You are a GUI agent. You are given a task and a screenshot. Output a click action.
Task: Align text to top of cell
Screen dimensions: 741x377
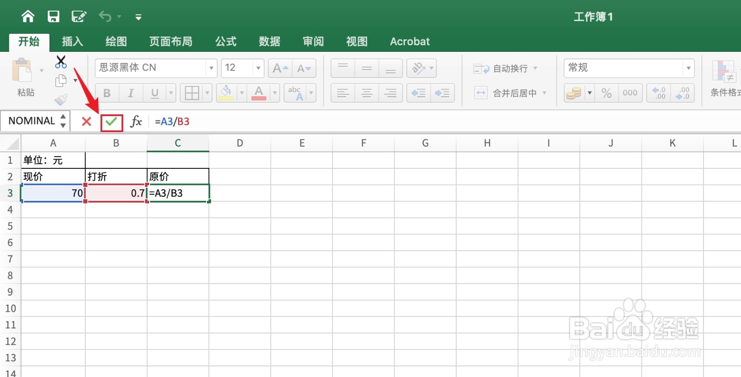click(343, 68)
